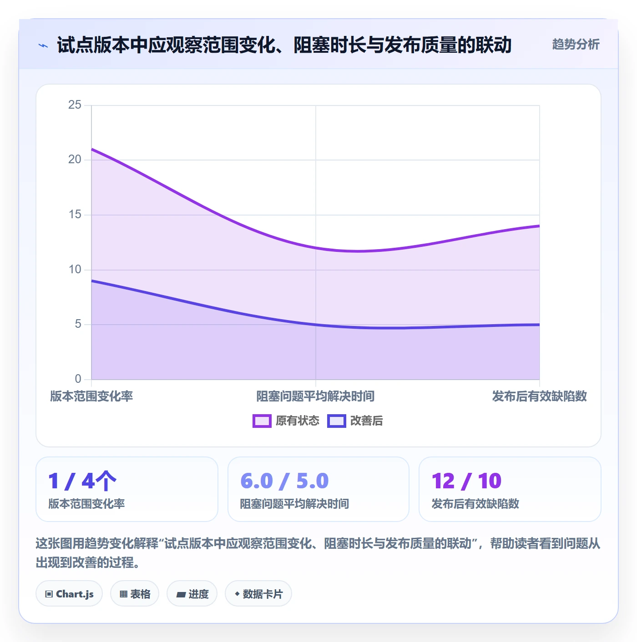Select the Chart.js tag chip

(x=69, y=594)
